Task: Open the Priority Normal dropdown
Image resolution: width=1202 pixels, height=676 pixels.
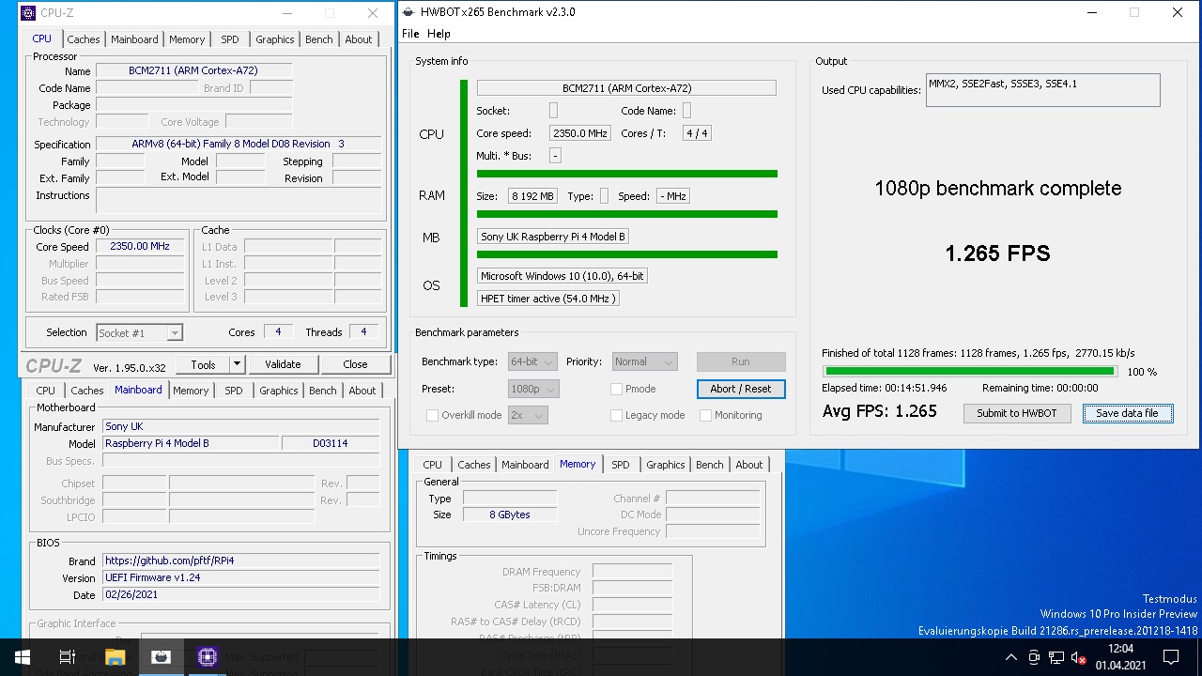Action: click(644, 361)
